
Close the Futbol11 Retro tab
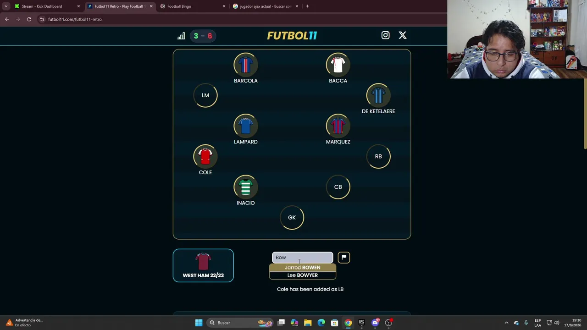[151, 6]
